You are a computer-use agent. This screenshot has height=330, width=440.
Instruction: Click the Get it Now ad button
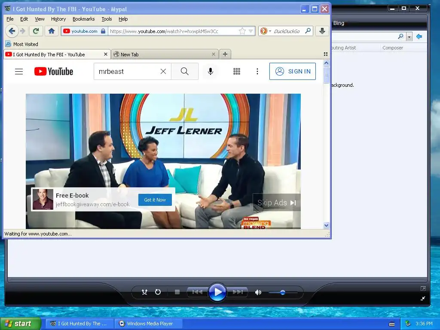[x=155, y=200]
